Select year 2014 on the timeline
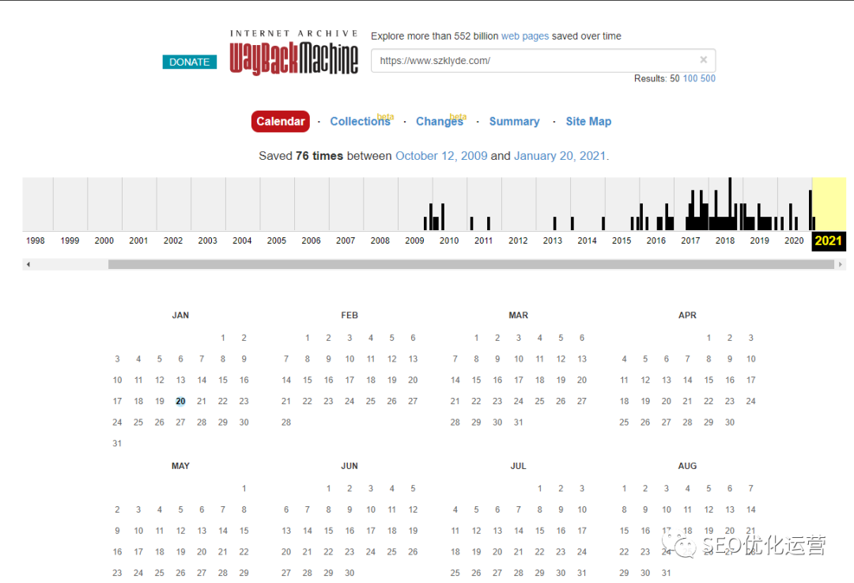 (x=587, y=240)
